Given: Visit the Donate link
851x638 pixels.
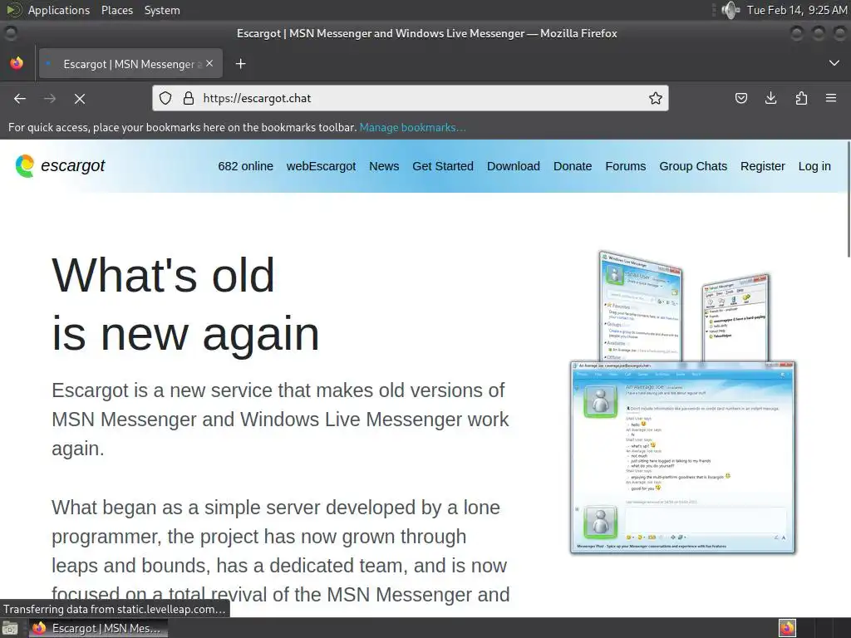Looking at the screenshot, I should click(573, 166).
